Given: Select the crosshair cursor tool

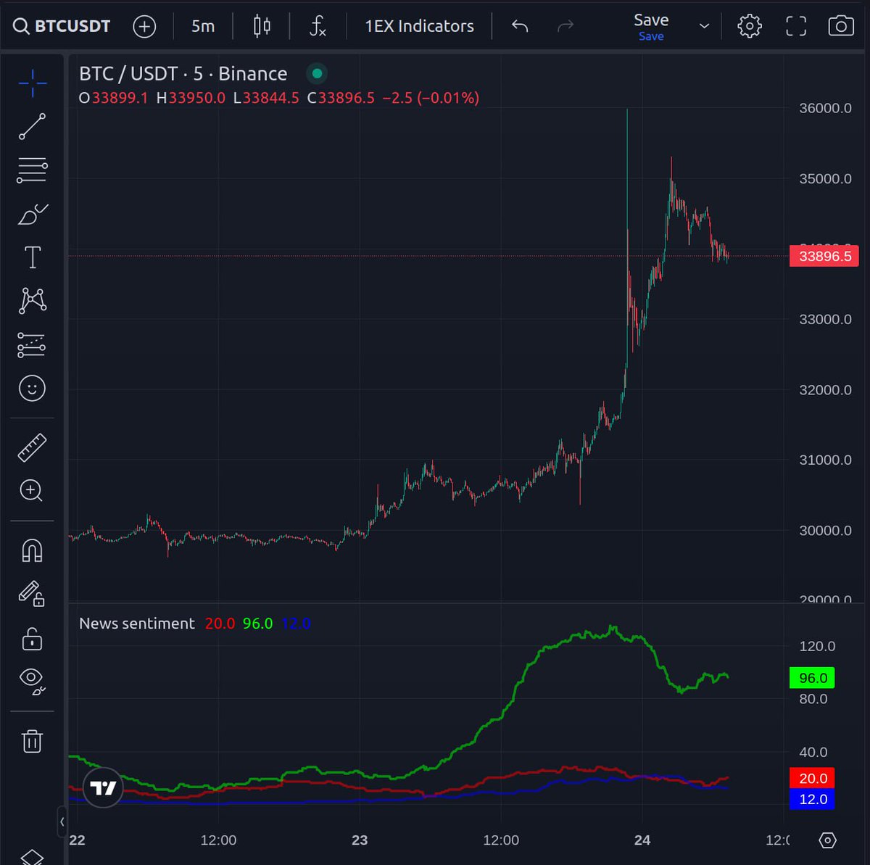Looking at the screenshot, I should pos(32,83).
